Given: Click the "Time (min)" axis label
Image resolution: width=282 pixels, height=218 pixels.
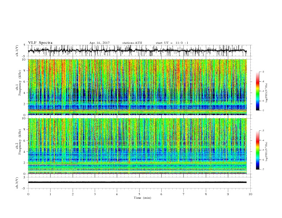Looking at the screenshot, I should [142, 198].
